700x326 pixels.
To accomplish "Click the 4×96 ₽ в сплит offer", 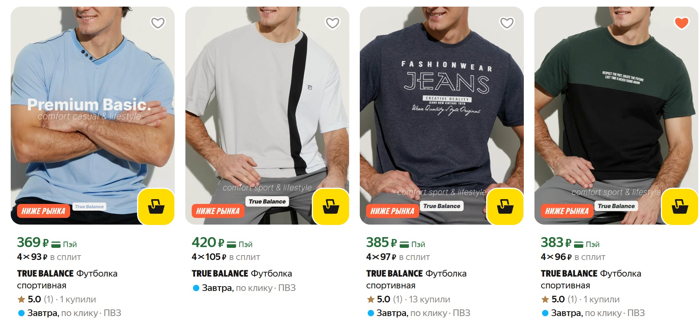I will coord(573,257).
